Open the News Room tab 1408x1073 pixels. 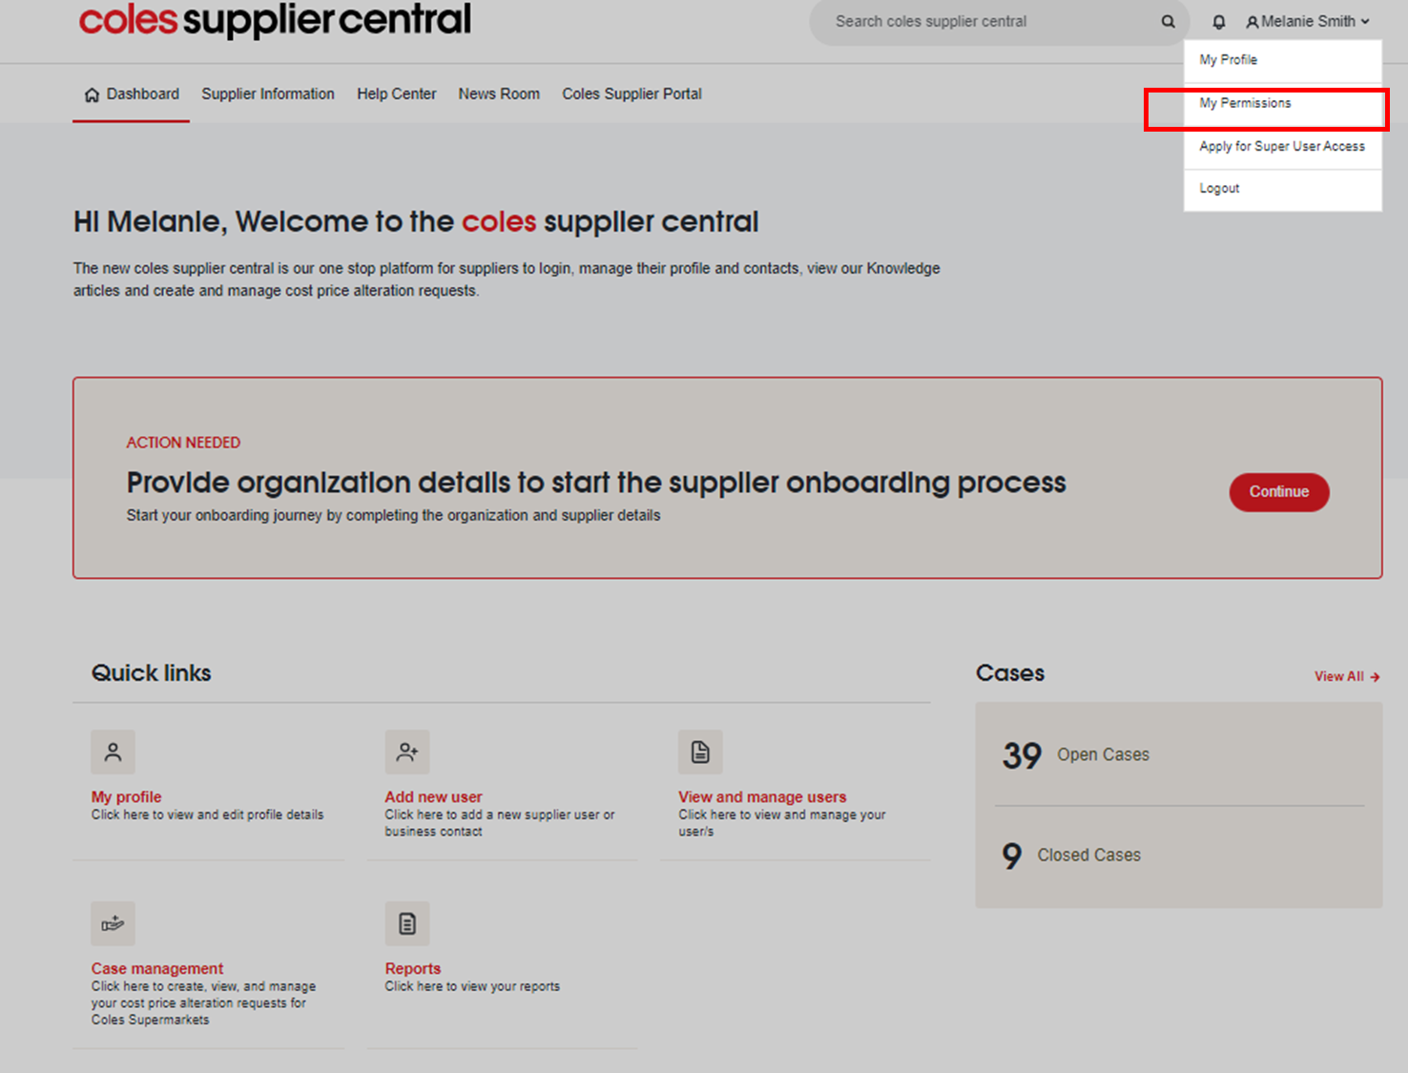point(499,93)
